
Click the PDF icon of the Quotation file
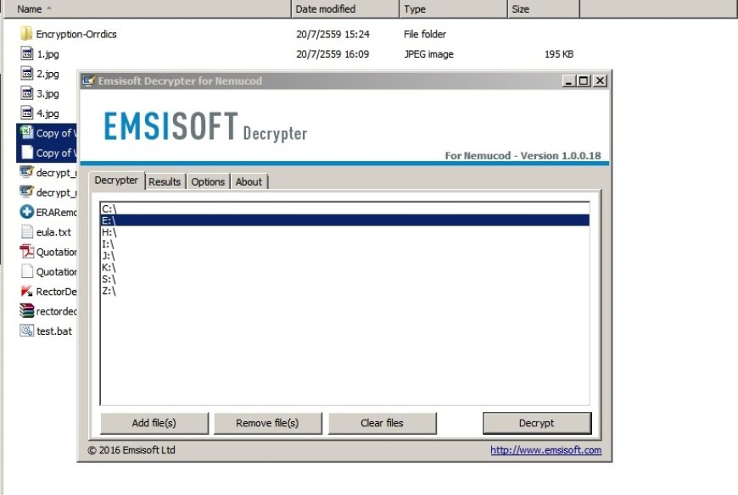coord(27,252)
